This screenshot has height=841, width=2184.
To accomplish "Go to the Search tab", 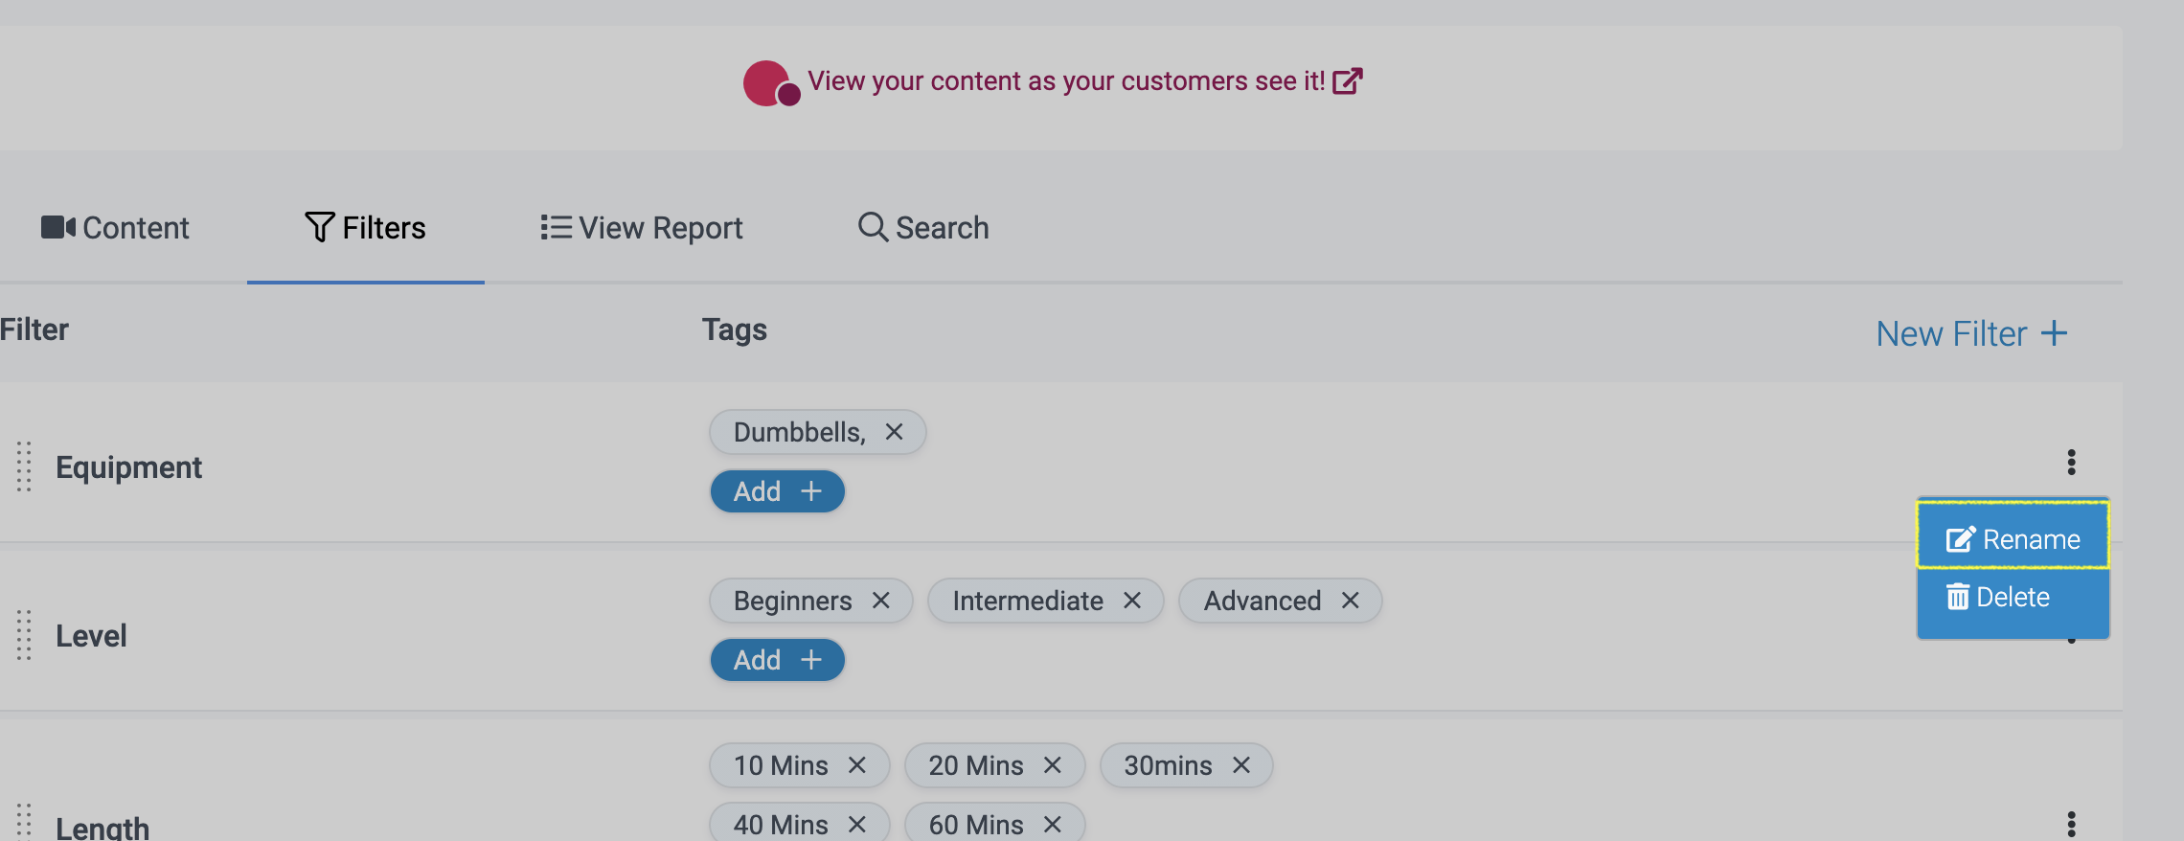I will [923, 228].
